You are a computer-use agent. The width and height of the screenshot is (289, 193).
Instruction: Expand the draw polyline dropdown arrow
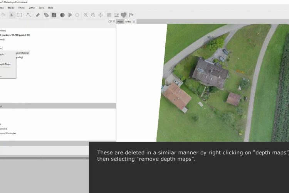34,15
